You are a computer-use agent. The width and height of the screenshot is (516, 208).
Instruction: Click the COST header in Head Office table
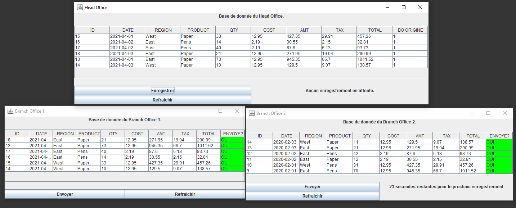[x=269, y=30]
